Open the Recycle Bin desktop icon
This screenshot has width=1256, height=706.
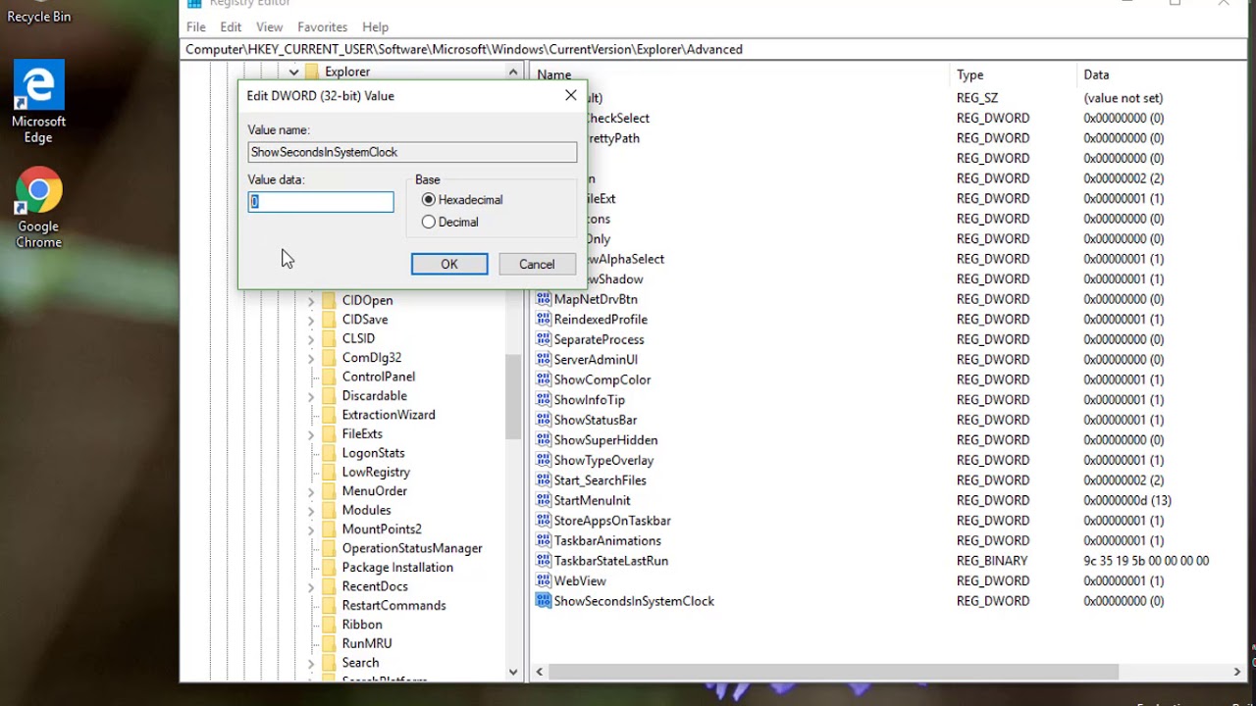tap(38, 13)
